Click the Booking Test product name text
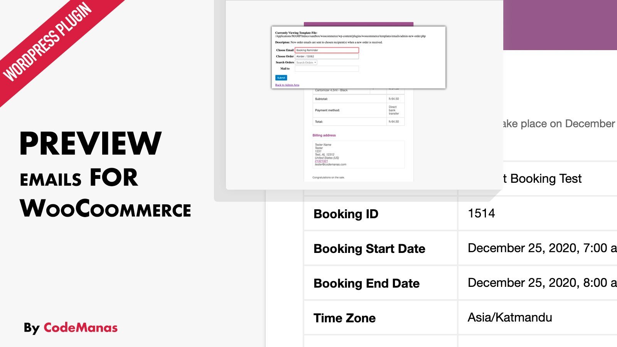 pos(546,179)
